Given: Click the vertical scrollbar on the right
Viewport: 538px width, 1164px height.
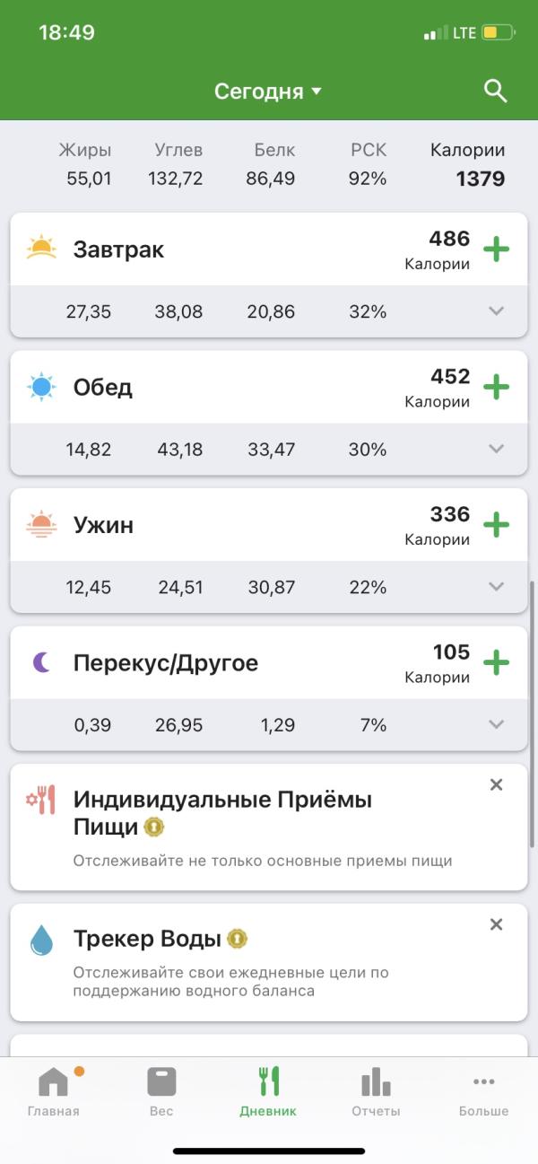Looking at the screenshot, I should point(533,713).
